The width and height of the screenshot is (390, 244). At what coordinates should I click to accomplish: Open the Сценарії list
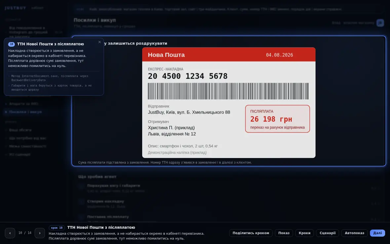[x=327, y=233]
